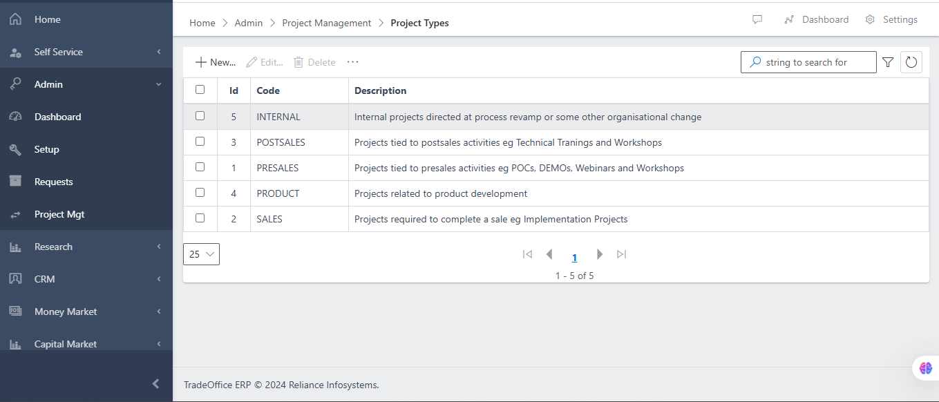Viewport: 939px width, 402px height.
Task: Click the Admin breadcrumb link
Action: (249, 23)
